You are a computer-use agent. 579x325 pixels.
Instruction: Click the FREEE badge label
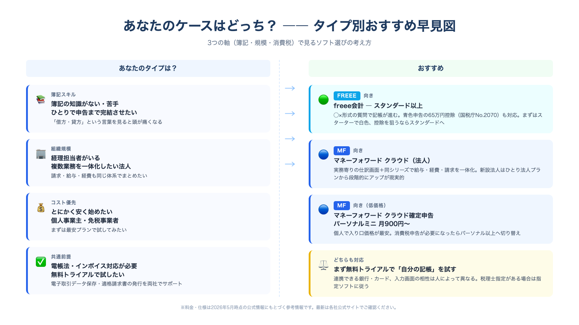(347, 96)
